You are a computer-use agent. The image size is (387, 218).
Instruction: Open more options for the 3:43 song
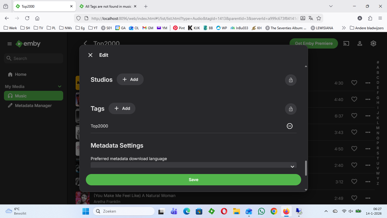tap(368, 132)
